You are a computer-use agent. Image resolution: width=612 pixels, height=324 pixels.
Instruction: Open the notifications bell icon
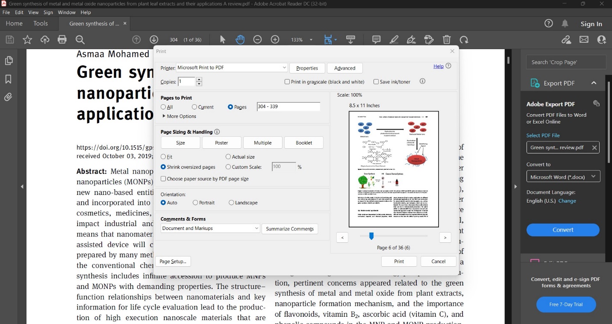(x=565, y=24)
